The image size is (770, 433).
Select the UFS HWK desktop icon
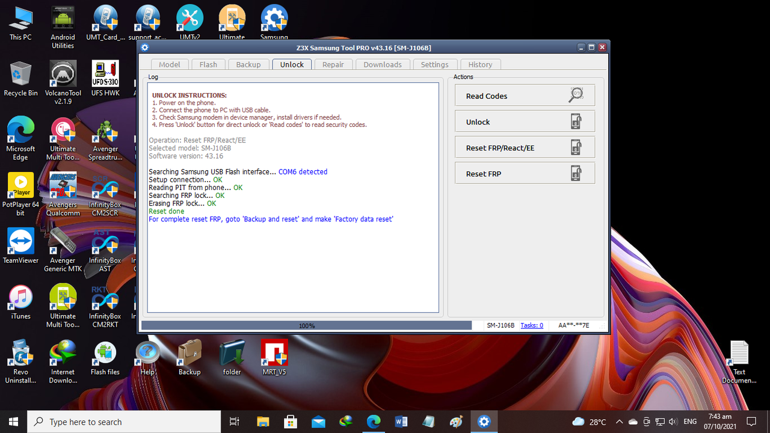point(105,79)
